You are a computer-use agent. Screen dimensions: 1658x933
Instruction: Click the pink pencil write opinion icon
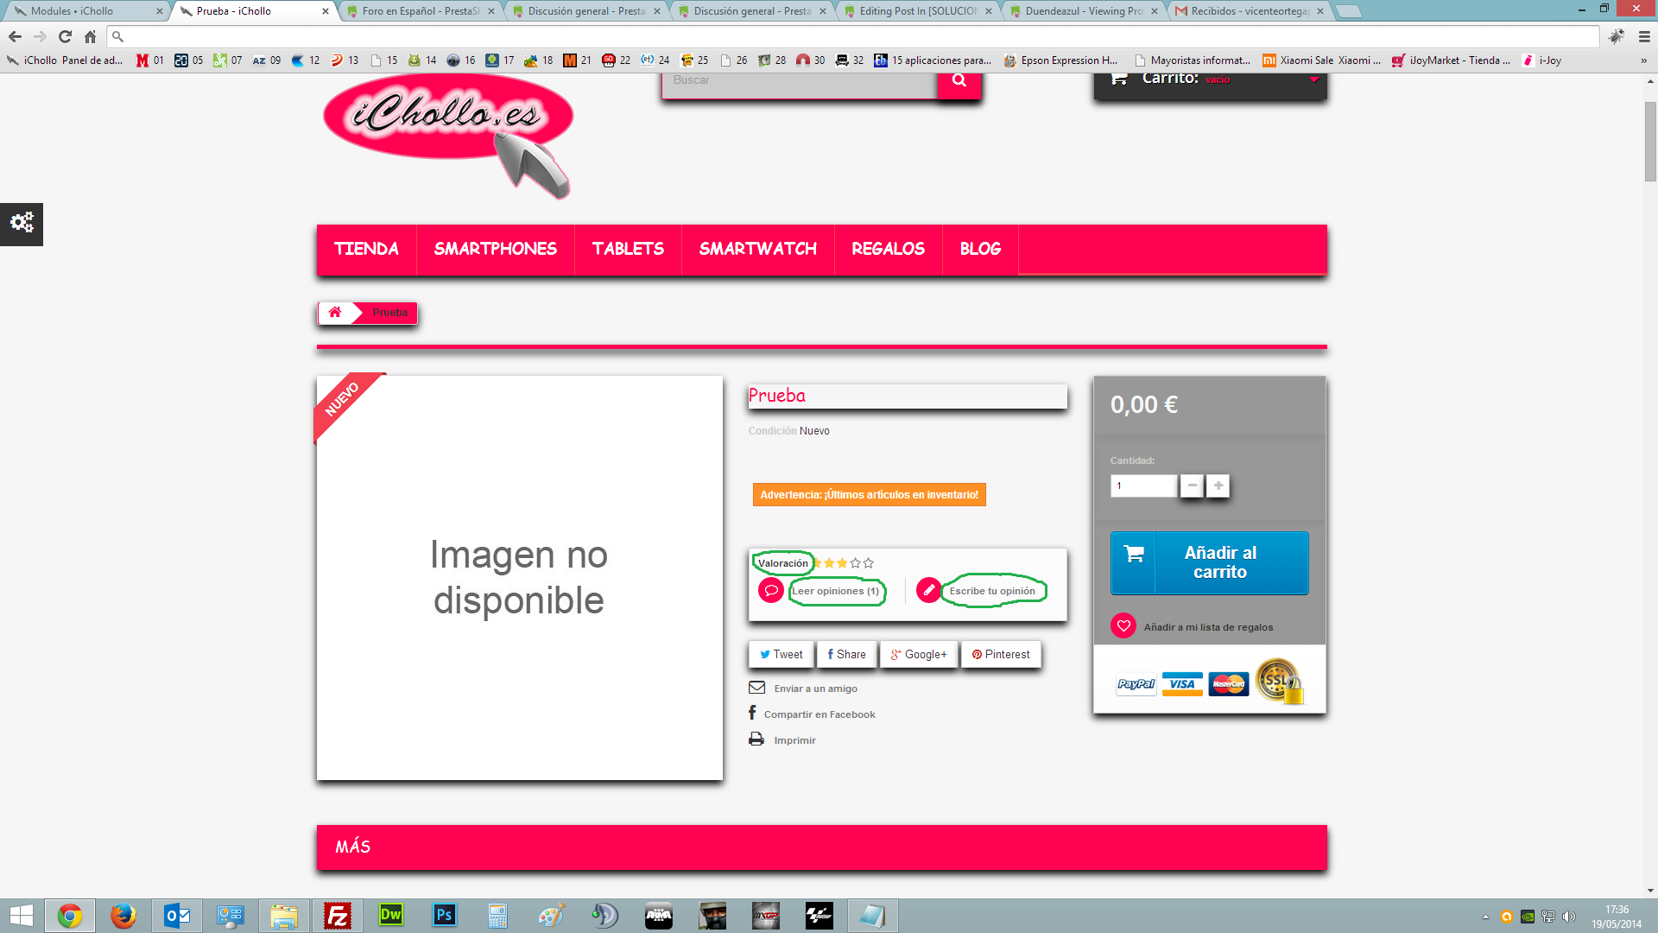pyautogui.click(x=928, y=591)
